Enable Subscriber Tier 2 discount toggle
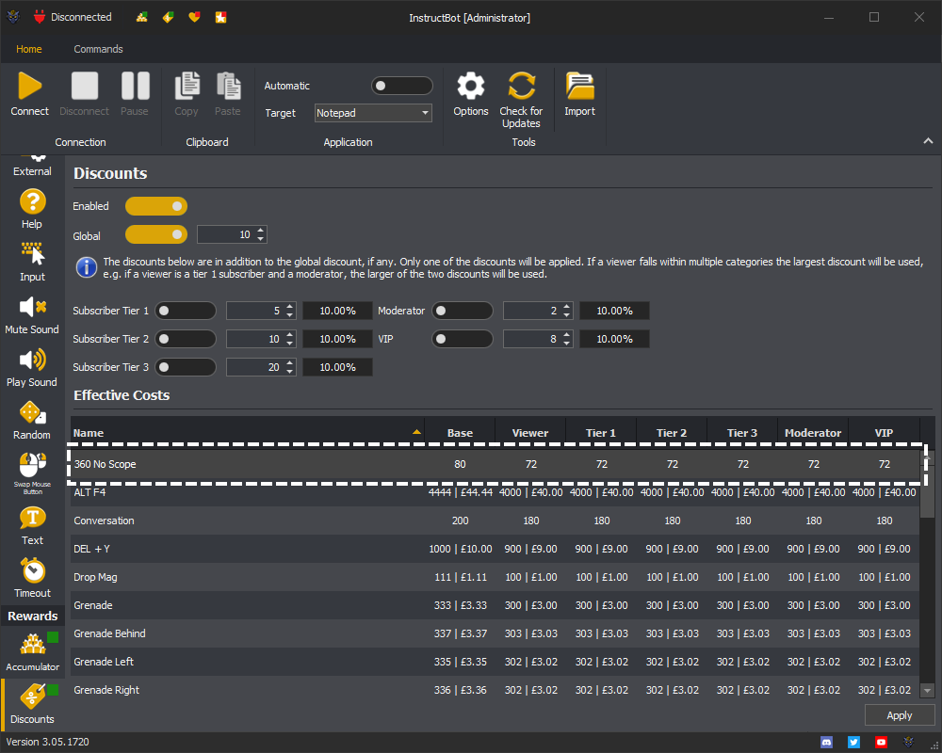The width and height of the screenshot is (942, 753). click(186, 339)
